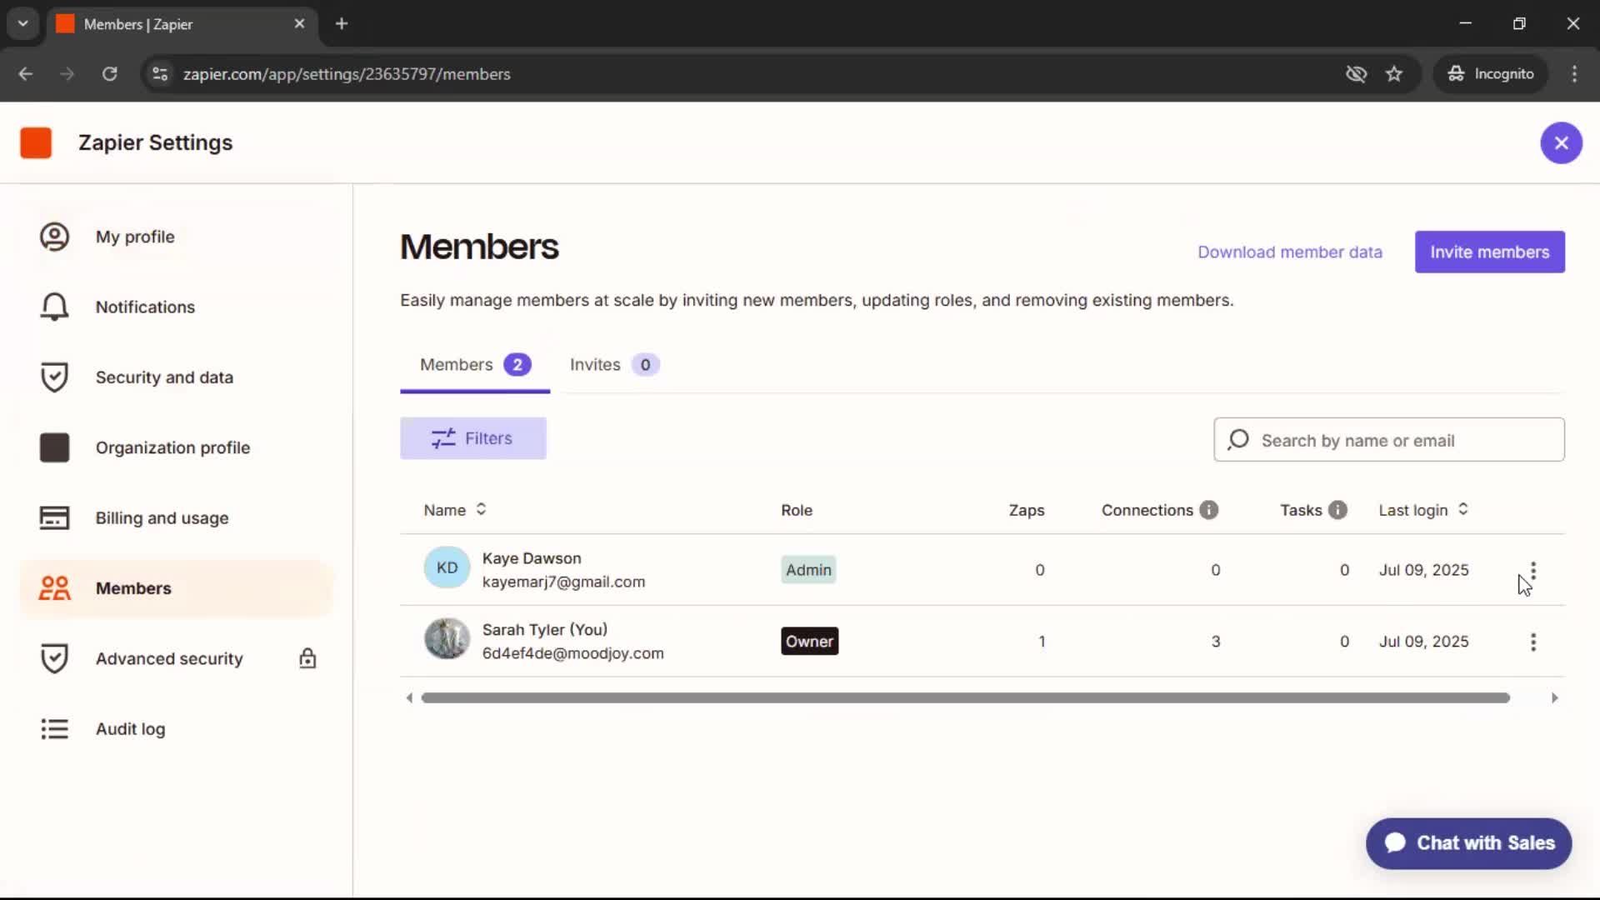Click the email 6d4ef4de@moodjoy.com

tap(572, 653)
